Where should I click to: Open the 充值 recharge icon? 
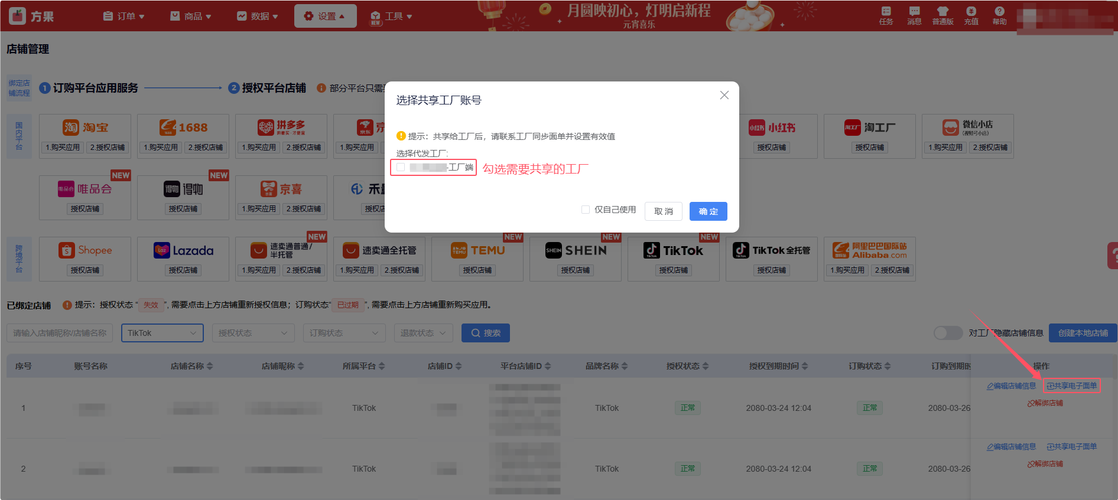click(971, 16)
